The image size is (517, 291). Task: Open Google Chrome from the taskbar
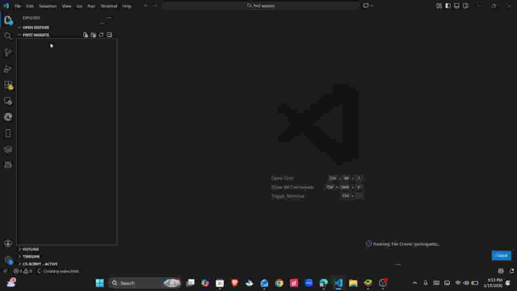coord(279,283)
